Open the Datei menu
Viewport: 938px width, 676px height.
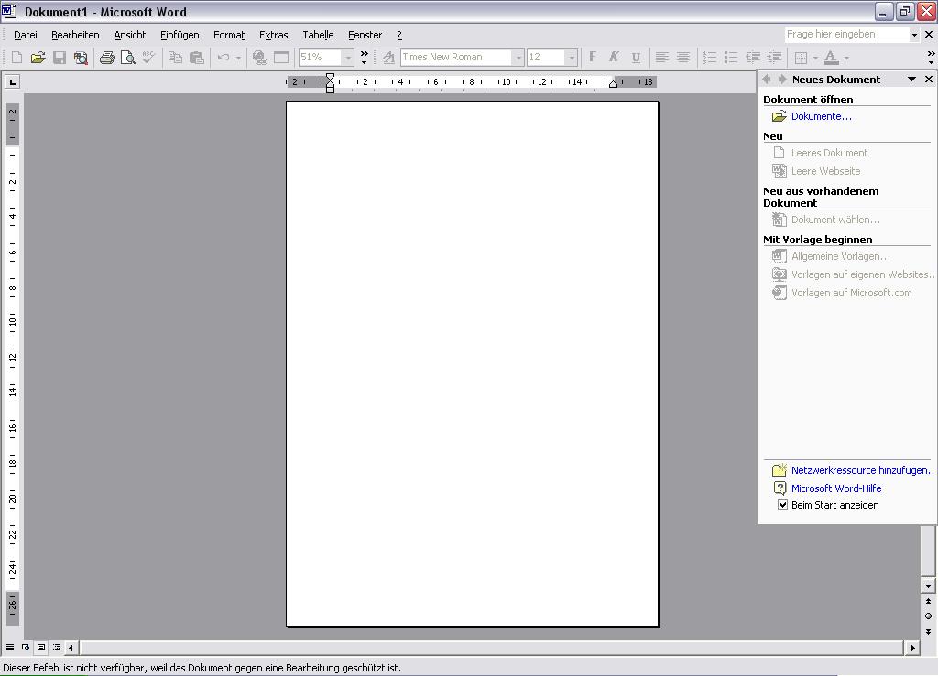[x=26, y=35]
